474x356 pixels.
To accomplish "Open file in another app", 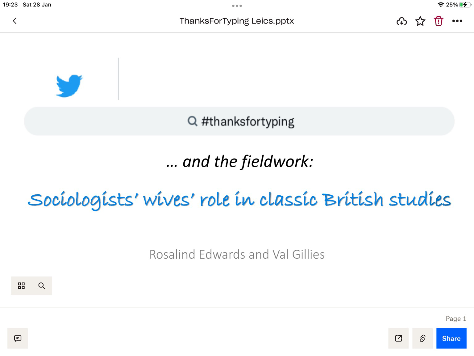I will [x=398, y=338].
